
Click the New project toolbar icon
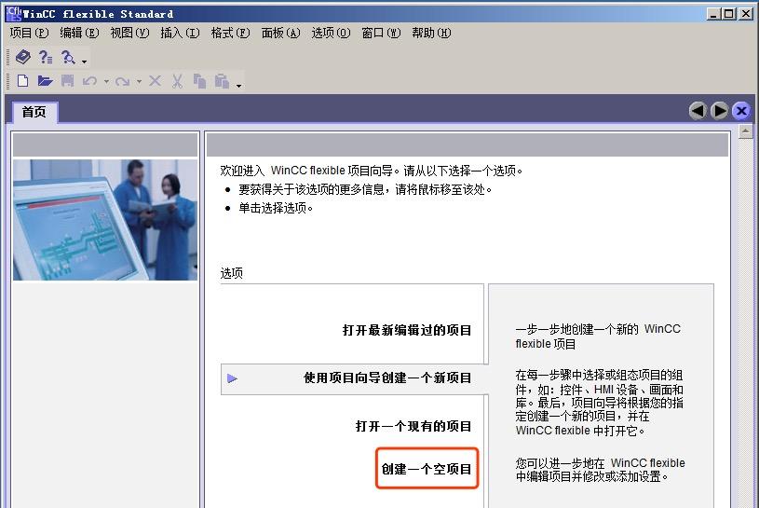pos(23,81)
